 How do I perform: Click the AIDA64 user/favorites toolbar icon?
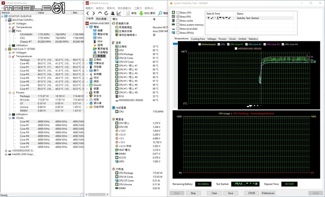(112, 13)
